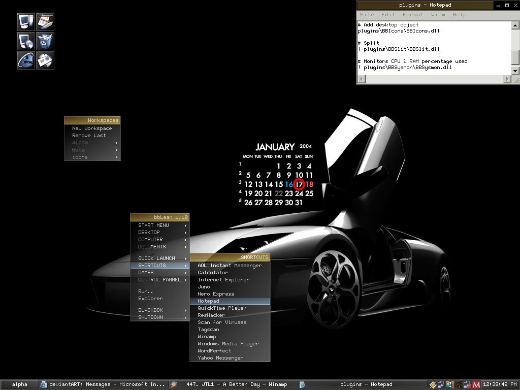This screenshot has height=390, width=520.
Task: Open the Format menu in Notepad
Action: coord(413,15)
